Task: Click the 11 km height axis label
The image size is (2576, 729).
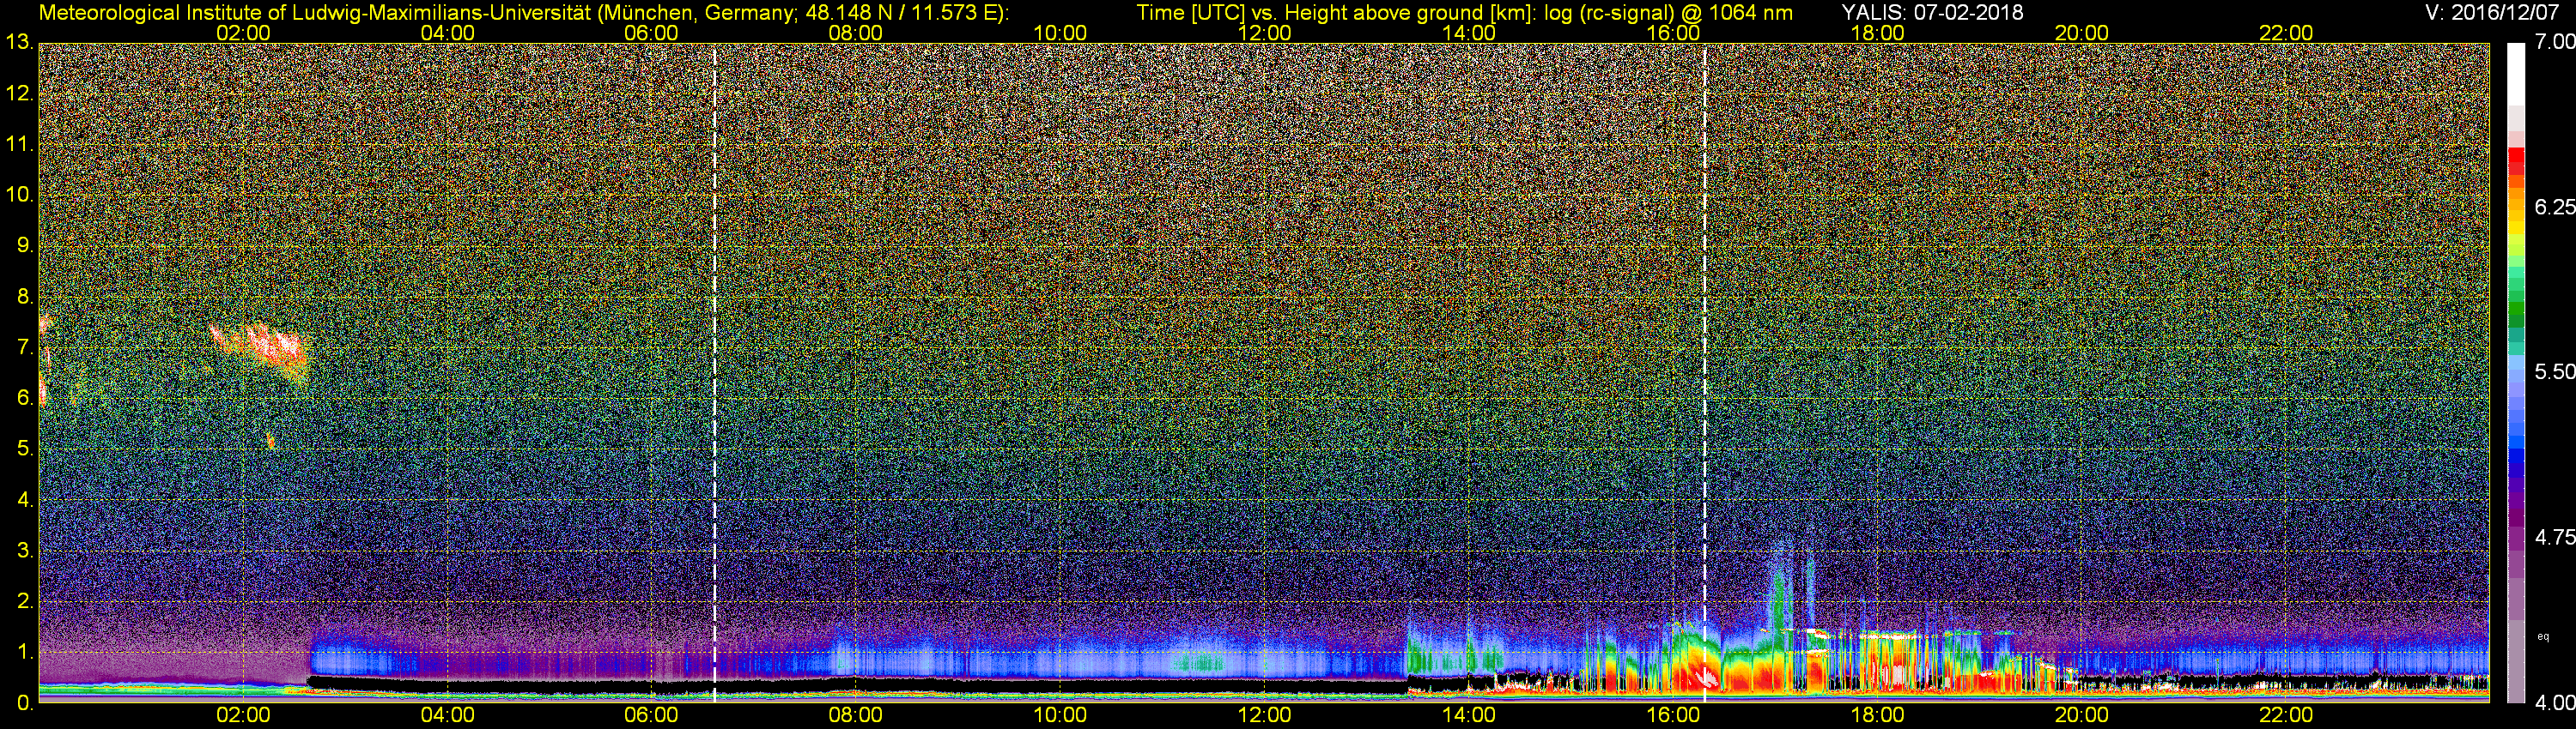Action: coord(19,144)
